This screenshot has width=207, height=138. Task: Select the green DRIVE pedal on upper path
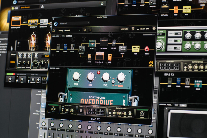point(92,43)
